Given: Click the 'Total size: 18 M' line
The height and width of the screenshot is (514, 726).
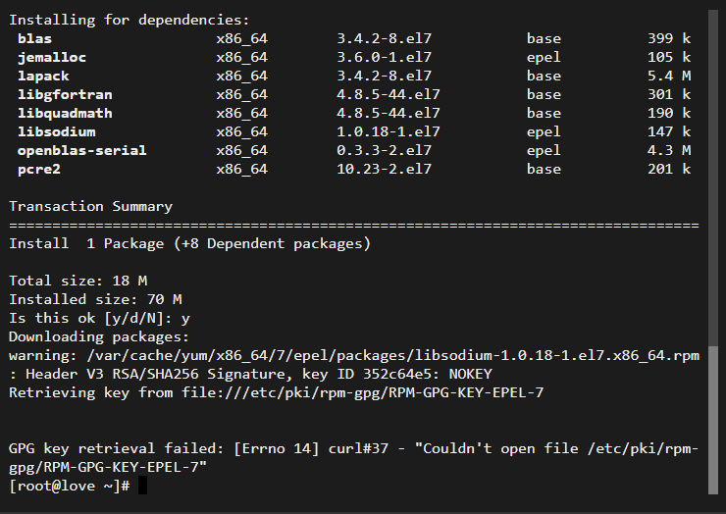Looking at the screenshot, I should click(78, 281).
